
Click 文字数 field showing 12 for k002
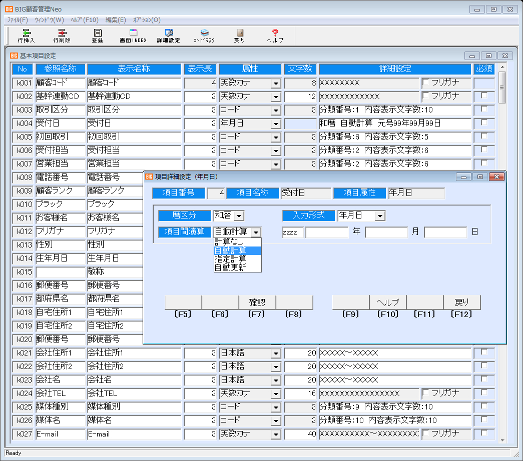[x=300, y=96]
